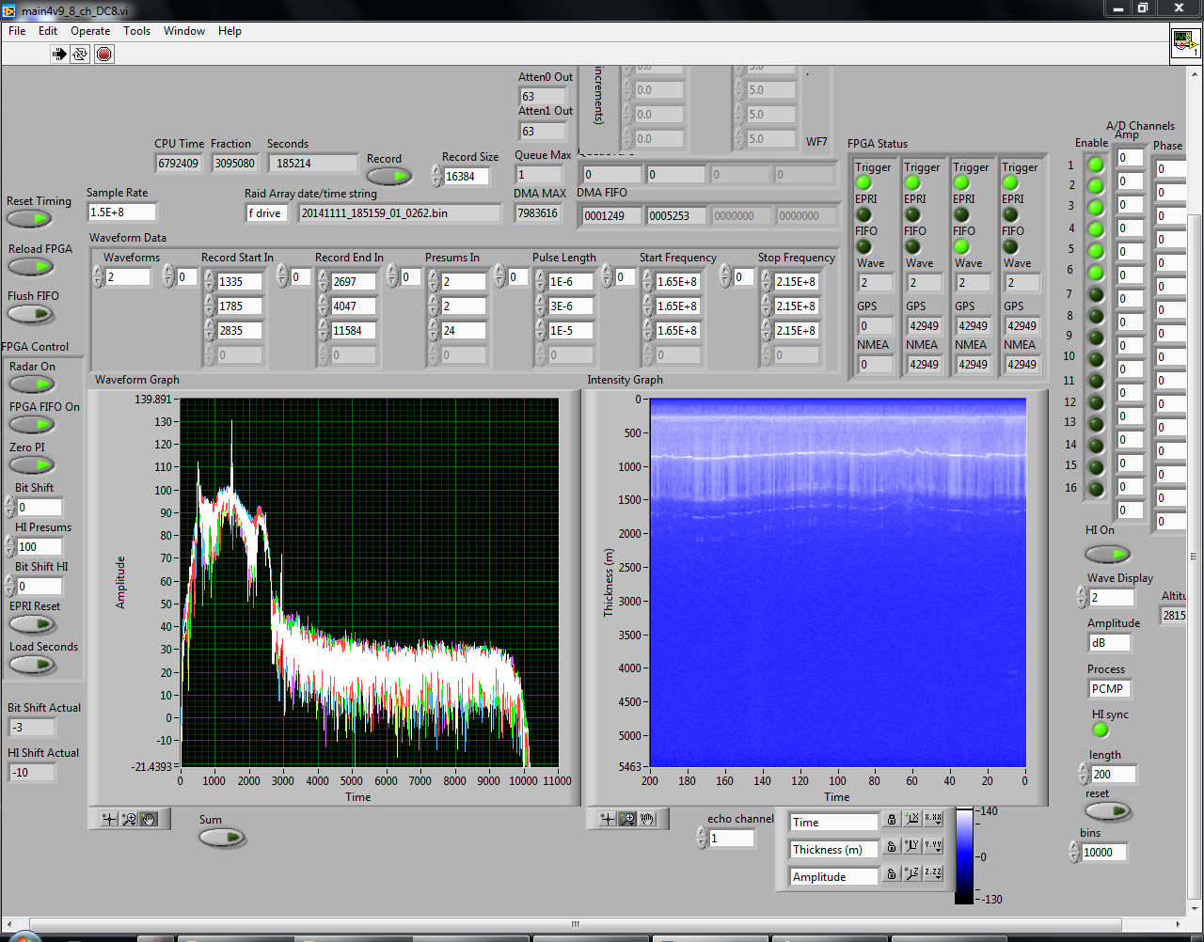The image size is (1204, 942).
Task: Select the crosshair cursor tool under Waveform Graph
Action: click(x=109, y=819)
